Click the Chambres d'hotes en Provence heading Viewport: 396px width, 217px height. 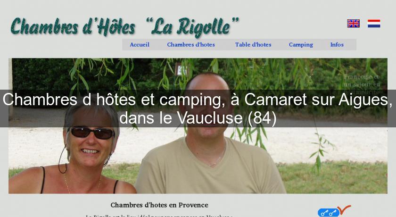[159, 205]
